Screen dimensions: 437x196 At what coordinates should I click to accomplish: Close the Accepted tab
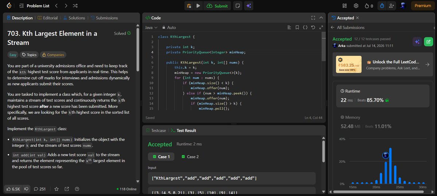coord(357,18)
